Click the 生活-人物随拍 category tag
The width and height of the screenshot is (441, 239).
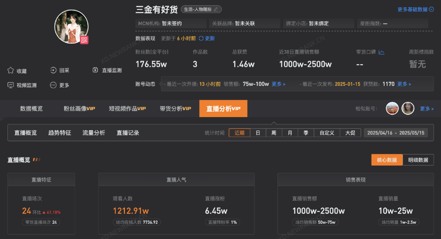201,9
